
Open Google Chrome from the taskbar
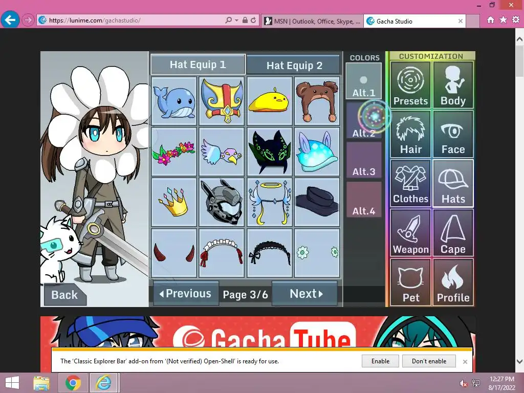73,383
